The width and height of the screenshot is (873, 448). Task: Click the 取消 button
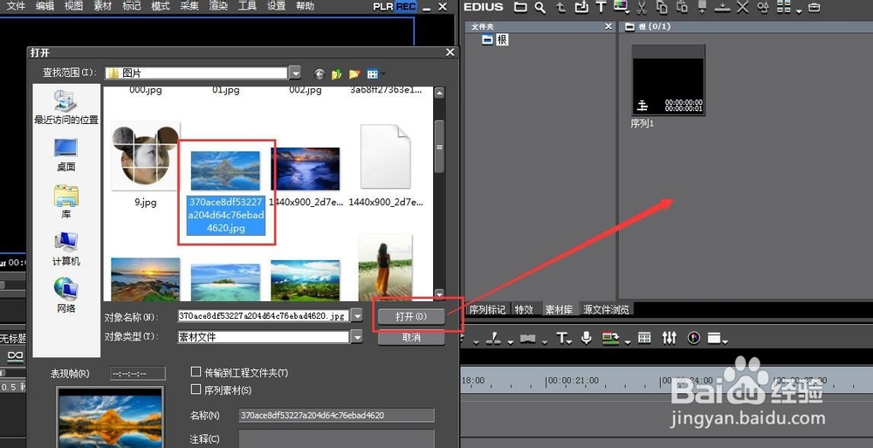tap(411, 337)
